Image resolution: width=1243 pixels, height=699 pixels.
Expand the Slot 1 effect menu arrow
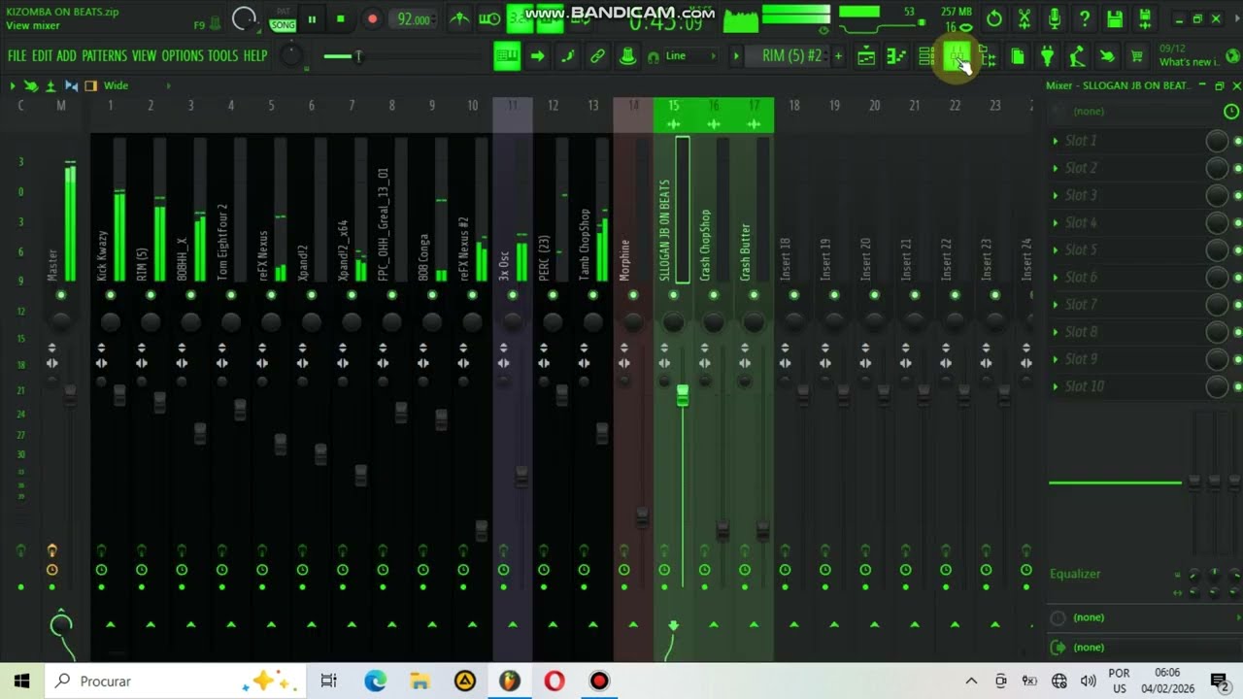(x=1056, y=142)
